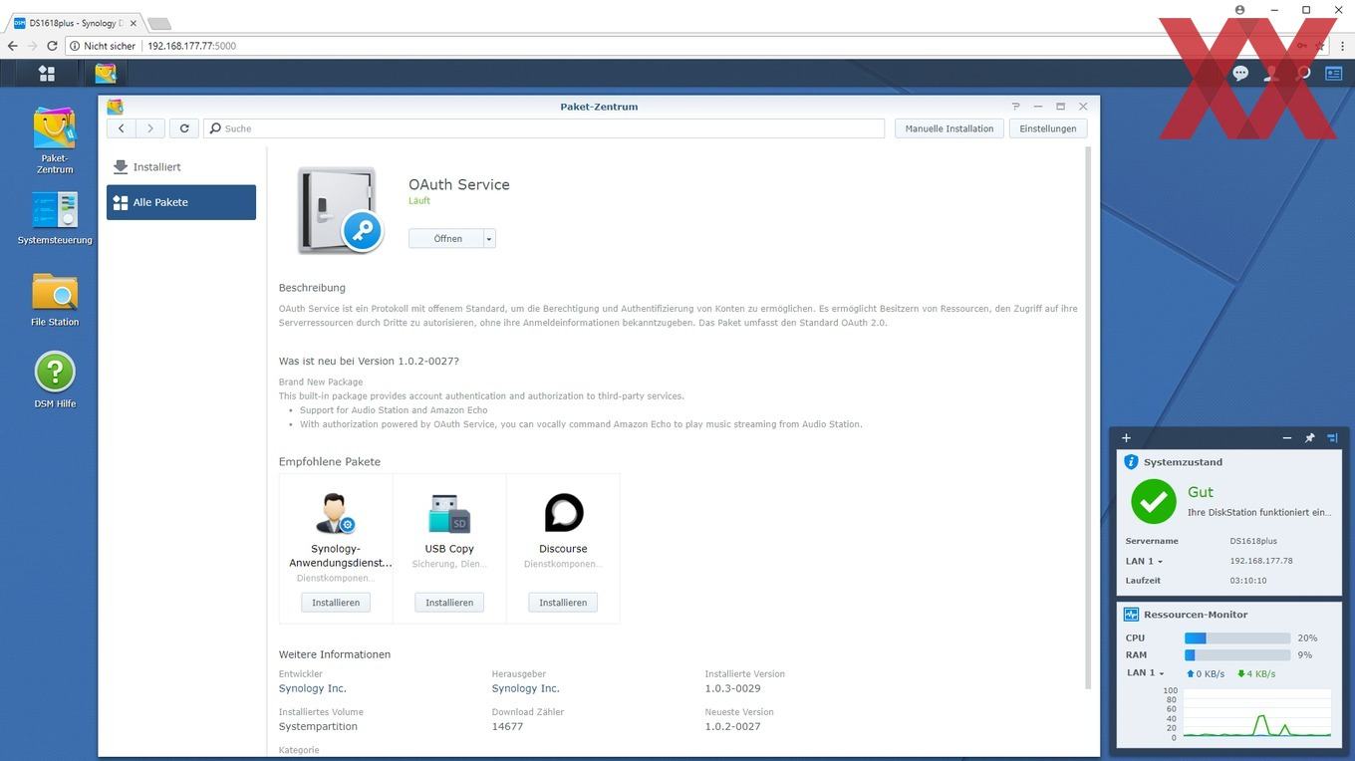Click the widget panel dock icon

(x=1332, y=438)
